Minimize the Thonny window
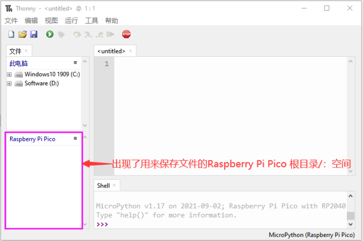 (304, 8)
